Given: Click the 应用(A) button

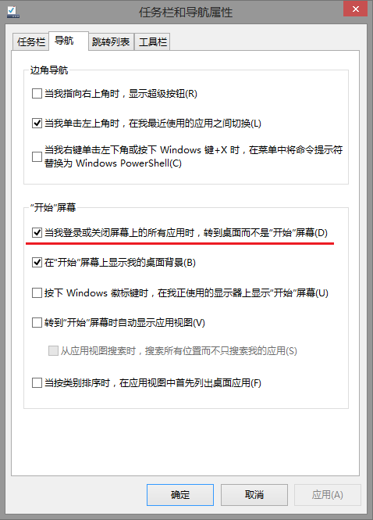Looking at the screenshot, I should [x=327, y=495].
